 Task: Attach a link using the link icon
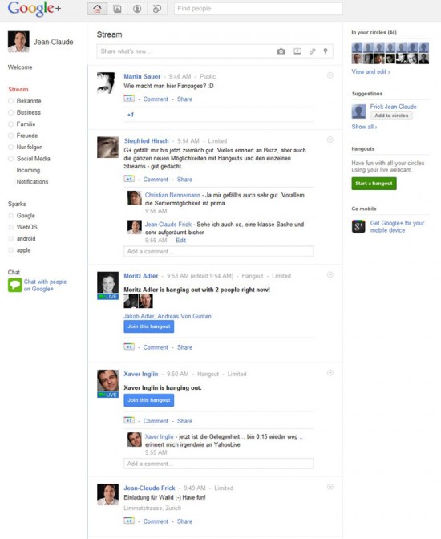click(x=312, y=51)
